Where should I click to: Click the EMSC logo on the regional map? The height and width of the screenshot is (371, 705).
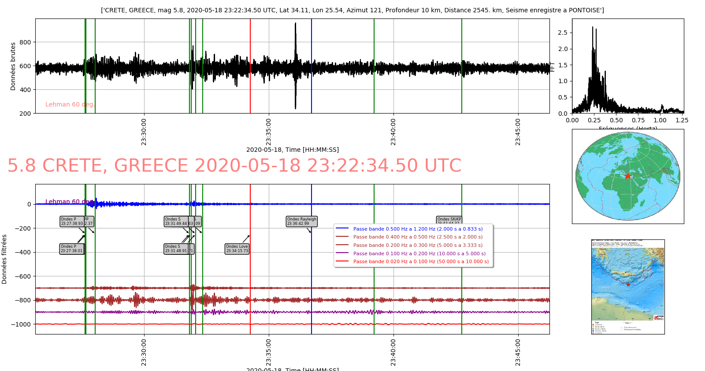(x=659, y=317)
